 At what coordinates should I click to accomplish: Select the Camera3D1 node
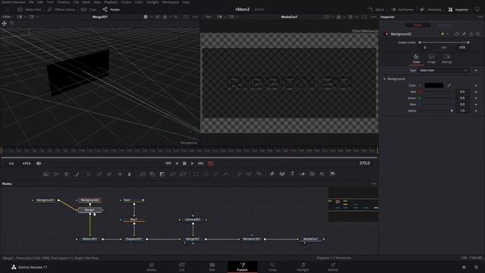[192, 220]
